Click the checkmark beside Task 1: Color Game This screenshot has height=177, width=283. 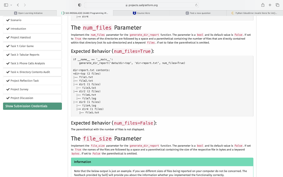7,46
